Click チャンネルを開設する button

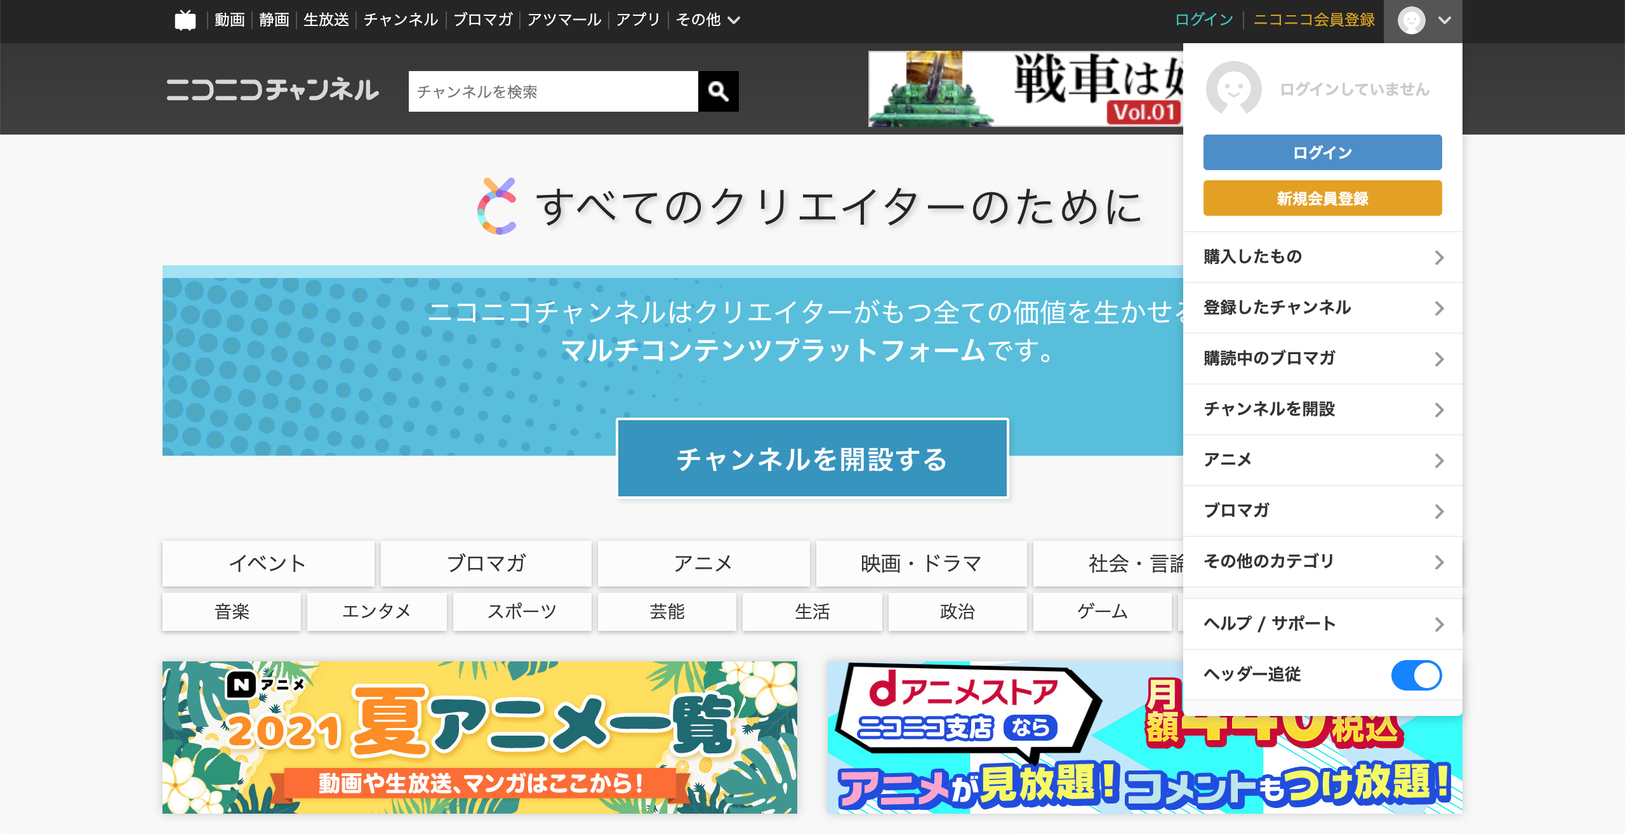pos(812,459)
